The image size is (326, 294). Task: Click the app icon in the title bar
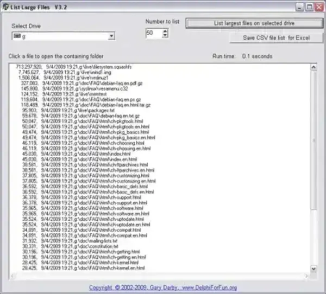pyautogui.click(x=5, y=7)
